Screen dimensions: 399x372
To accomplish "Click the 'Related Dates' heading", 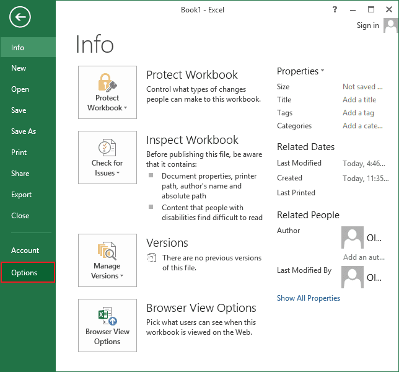I will point(305,147).
